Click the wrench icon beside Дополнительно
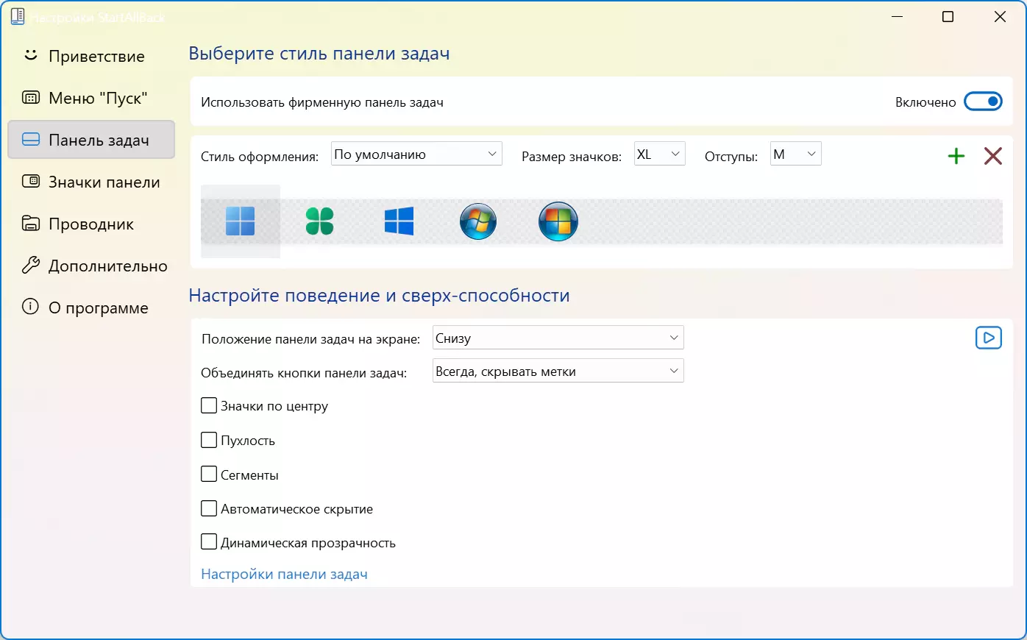Image resolution: width=1027 pixels, height=640 pixels. (x=30, y=266)
